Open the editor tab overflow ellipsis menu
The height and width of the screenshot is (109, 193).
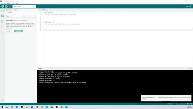coord(191,10)
